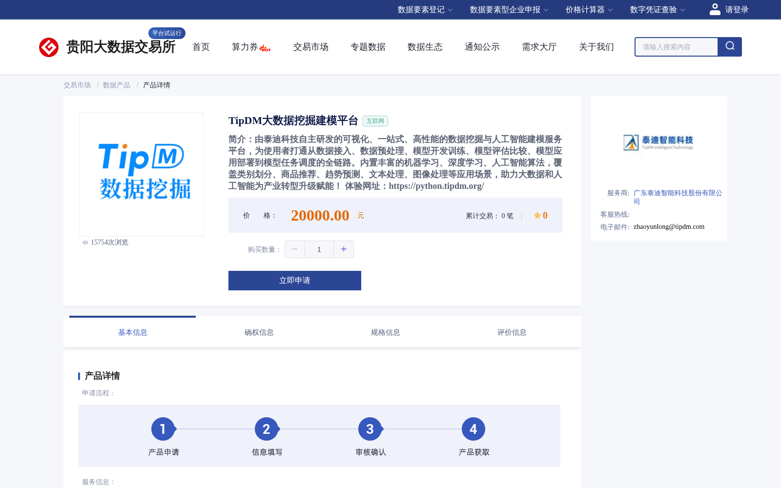Click the email zhaoyunlong@tipdm.com
Image resolution: width=781 pixels, height=488 pixels.
(x=669, y=226)
